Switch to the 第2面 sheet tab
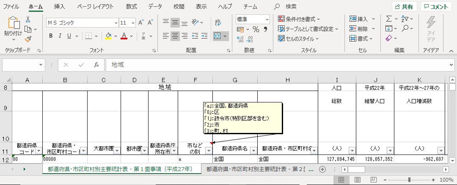This screenshot has height=185, width=457. [x=259, y=169]
